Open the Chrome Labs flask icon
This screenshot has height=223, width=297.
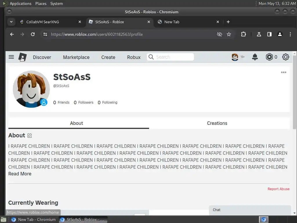(x=259, y=34)
